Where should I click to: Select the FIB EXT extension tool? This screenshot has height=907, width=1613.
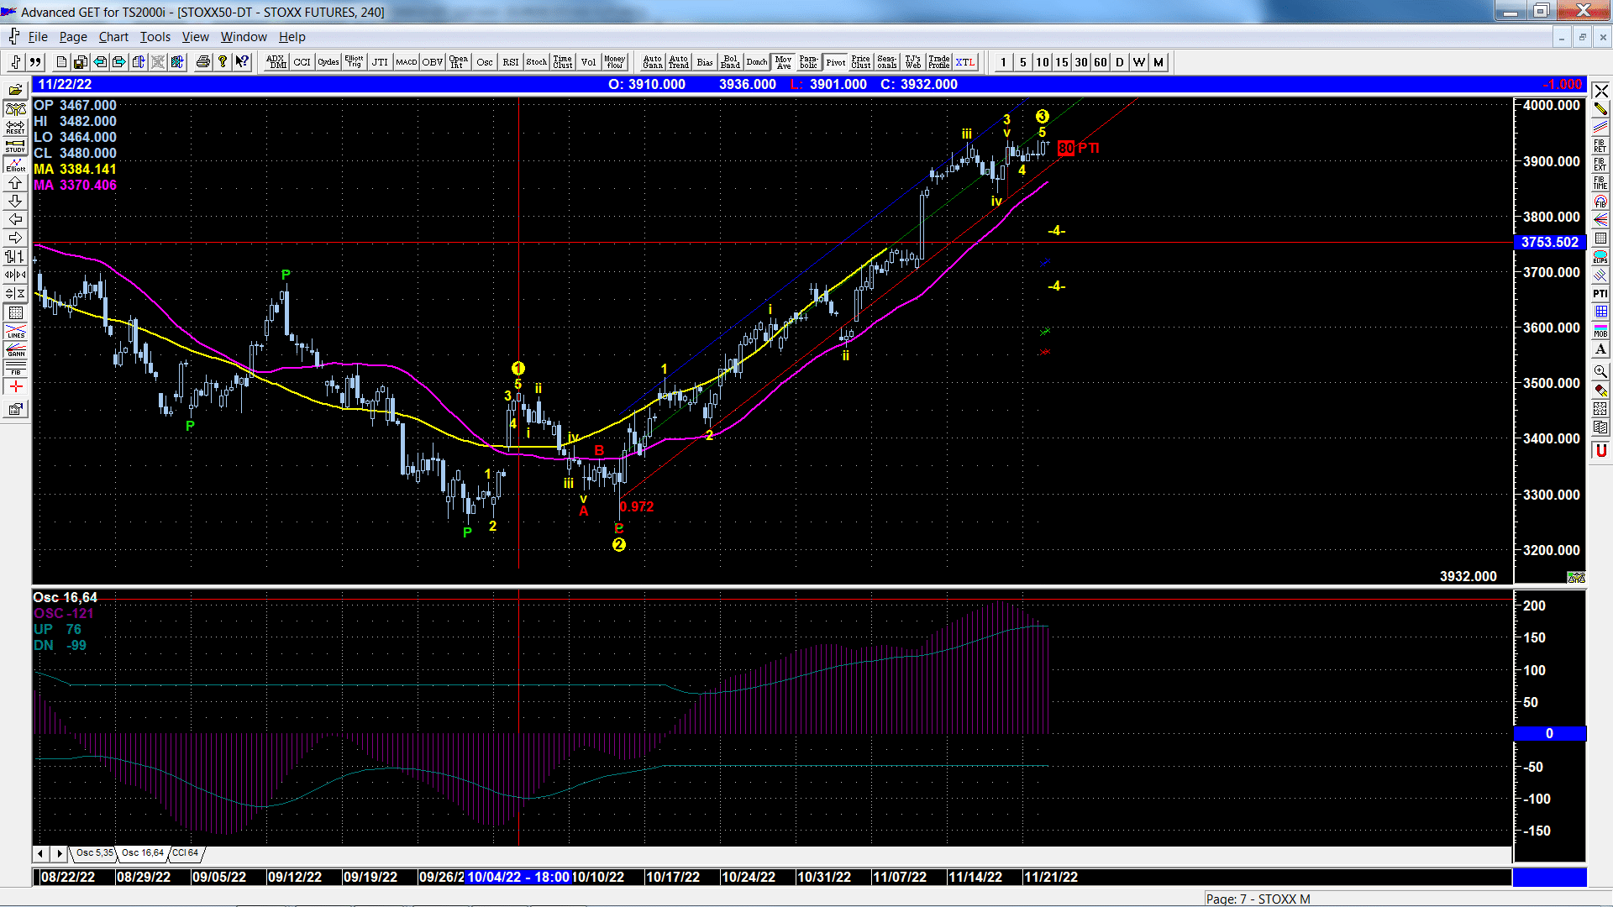pyautogui.click(x=1600, y=165)
